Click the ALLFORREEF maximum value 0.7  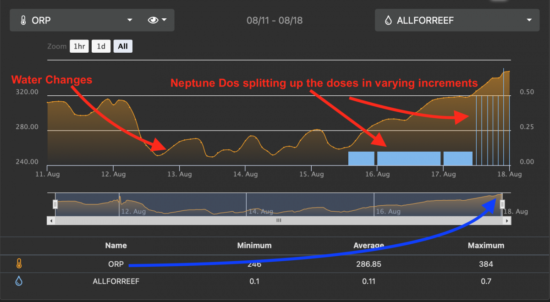tap(486, 281)
